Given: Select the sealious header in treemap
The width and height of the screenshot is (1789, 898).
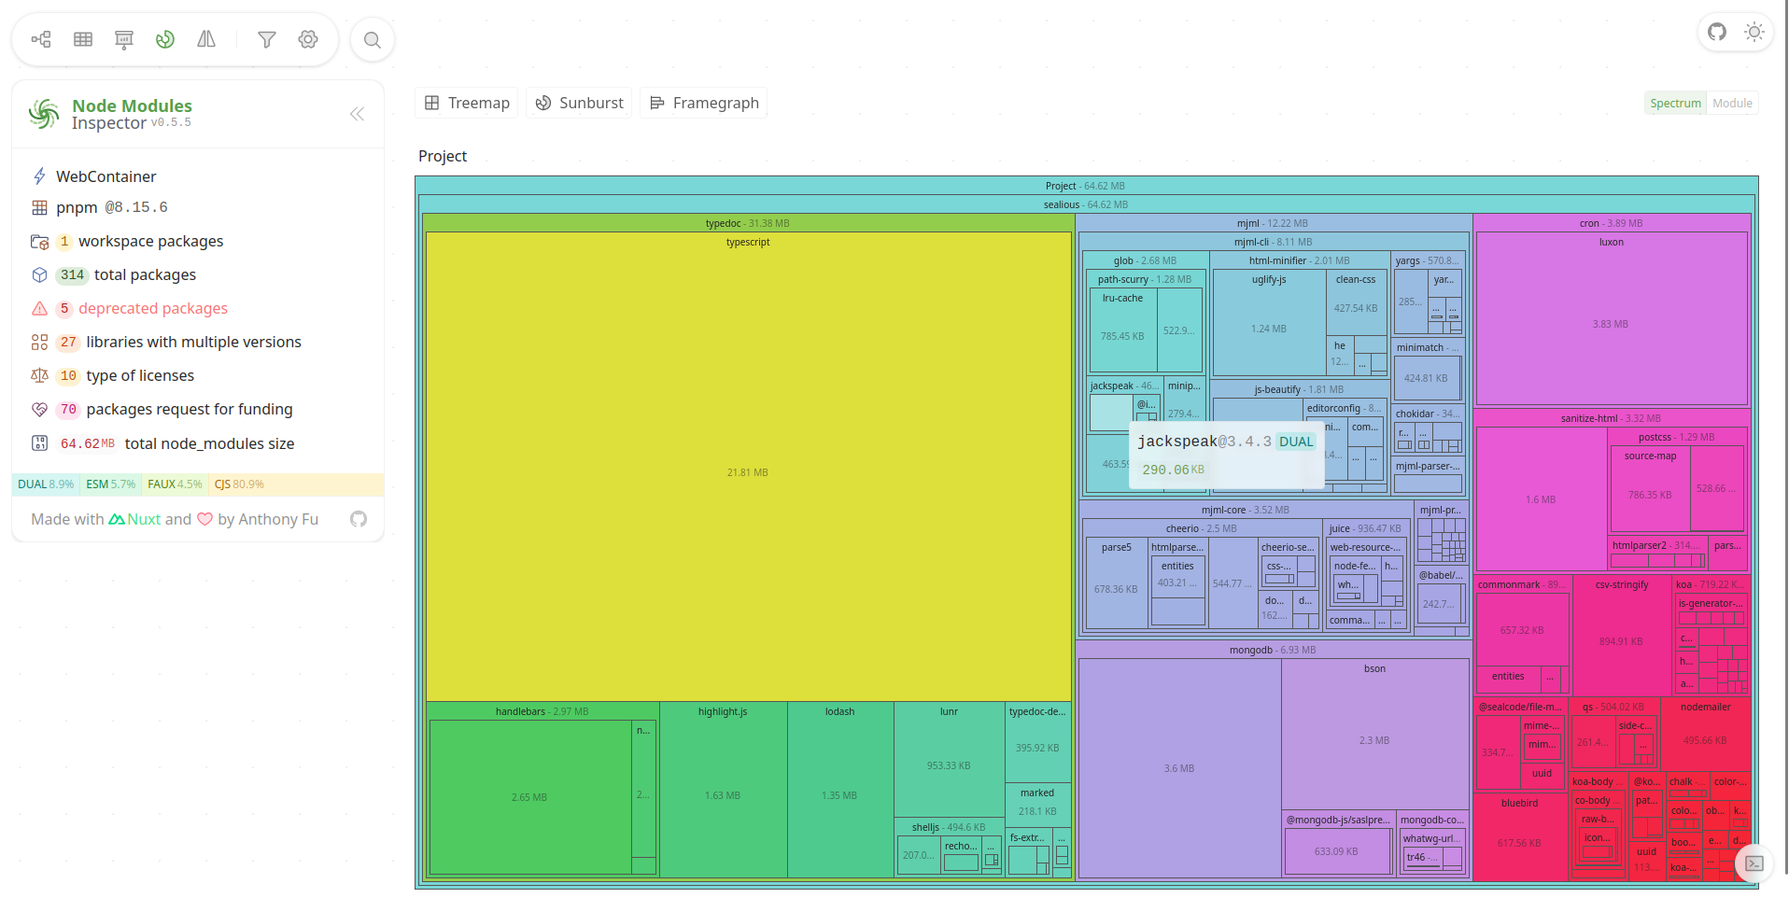Looking at the screenshot, I should (1086, 204).
